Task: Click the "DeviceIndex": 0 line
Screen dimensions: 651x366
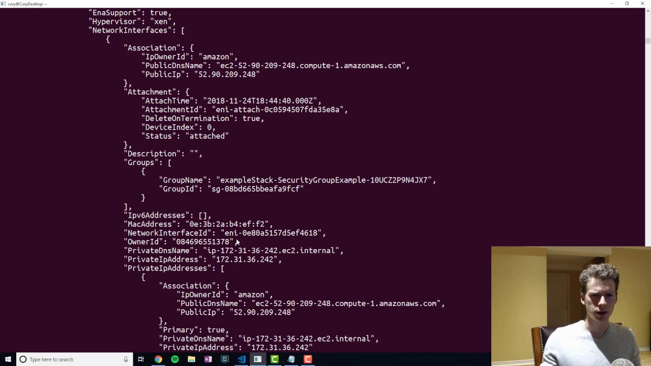Action: pyautogui.click(x=179, y=127)
